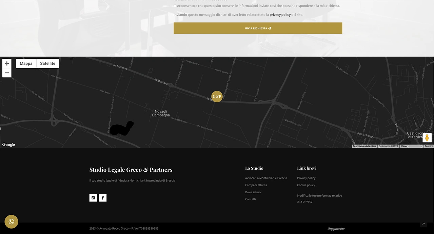Zoom in on the map
The image size is (434, 234).
(x=7, y=63)
